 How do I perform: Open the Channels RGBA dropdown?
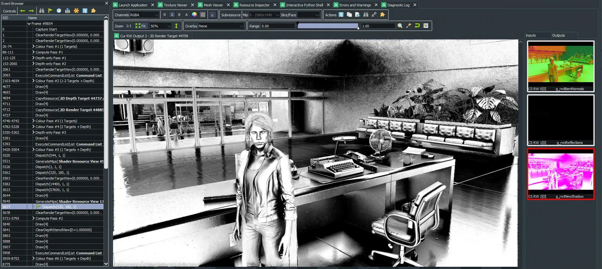[x=144, y=15]
